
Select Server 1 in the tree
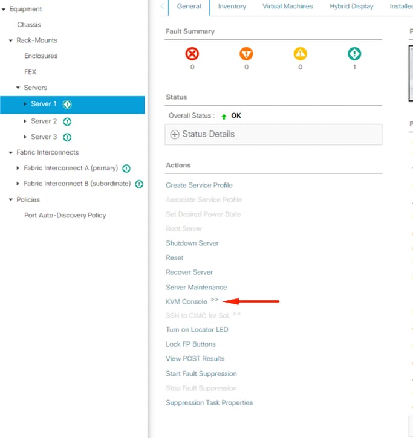coord(44,104)
